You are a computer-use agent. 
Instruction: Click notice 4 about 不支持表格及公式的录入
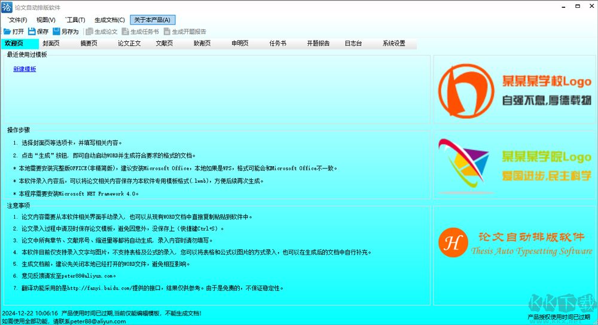(x=192, y=252)
